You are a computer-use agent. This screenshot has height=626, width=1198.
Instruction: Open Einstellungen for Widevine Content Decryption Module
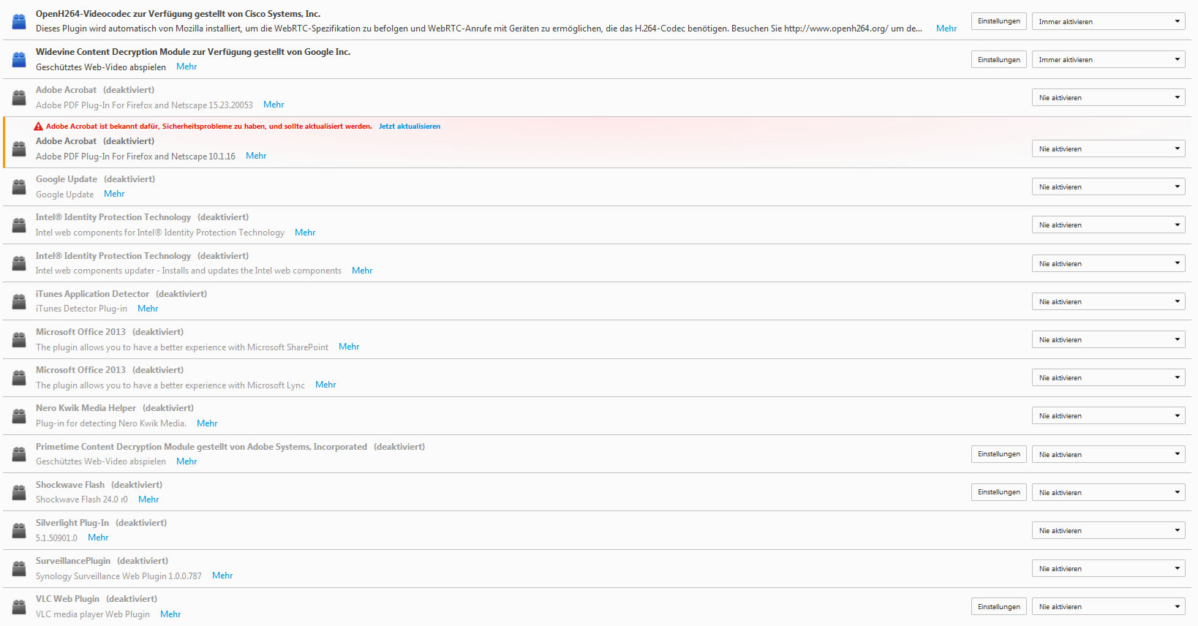999,59
